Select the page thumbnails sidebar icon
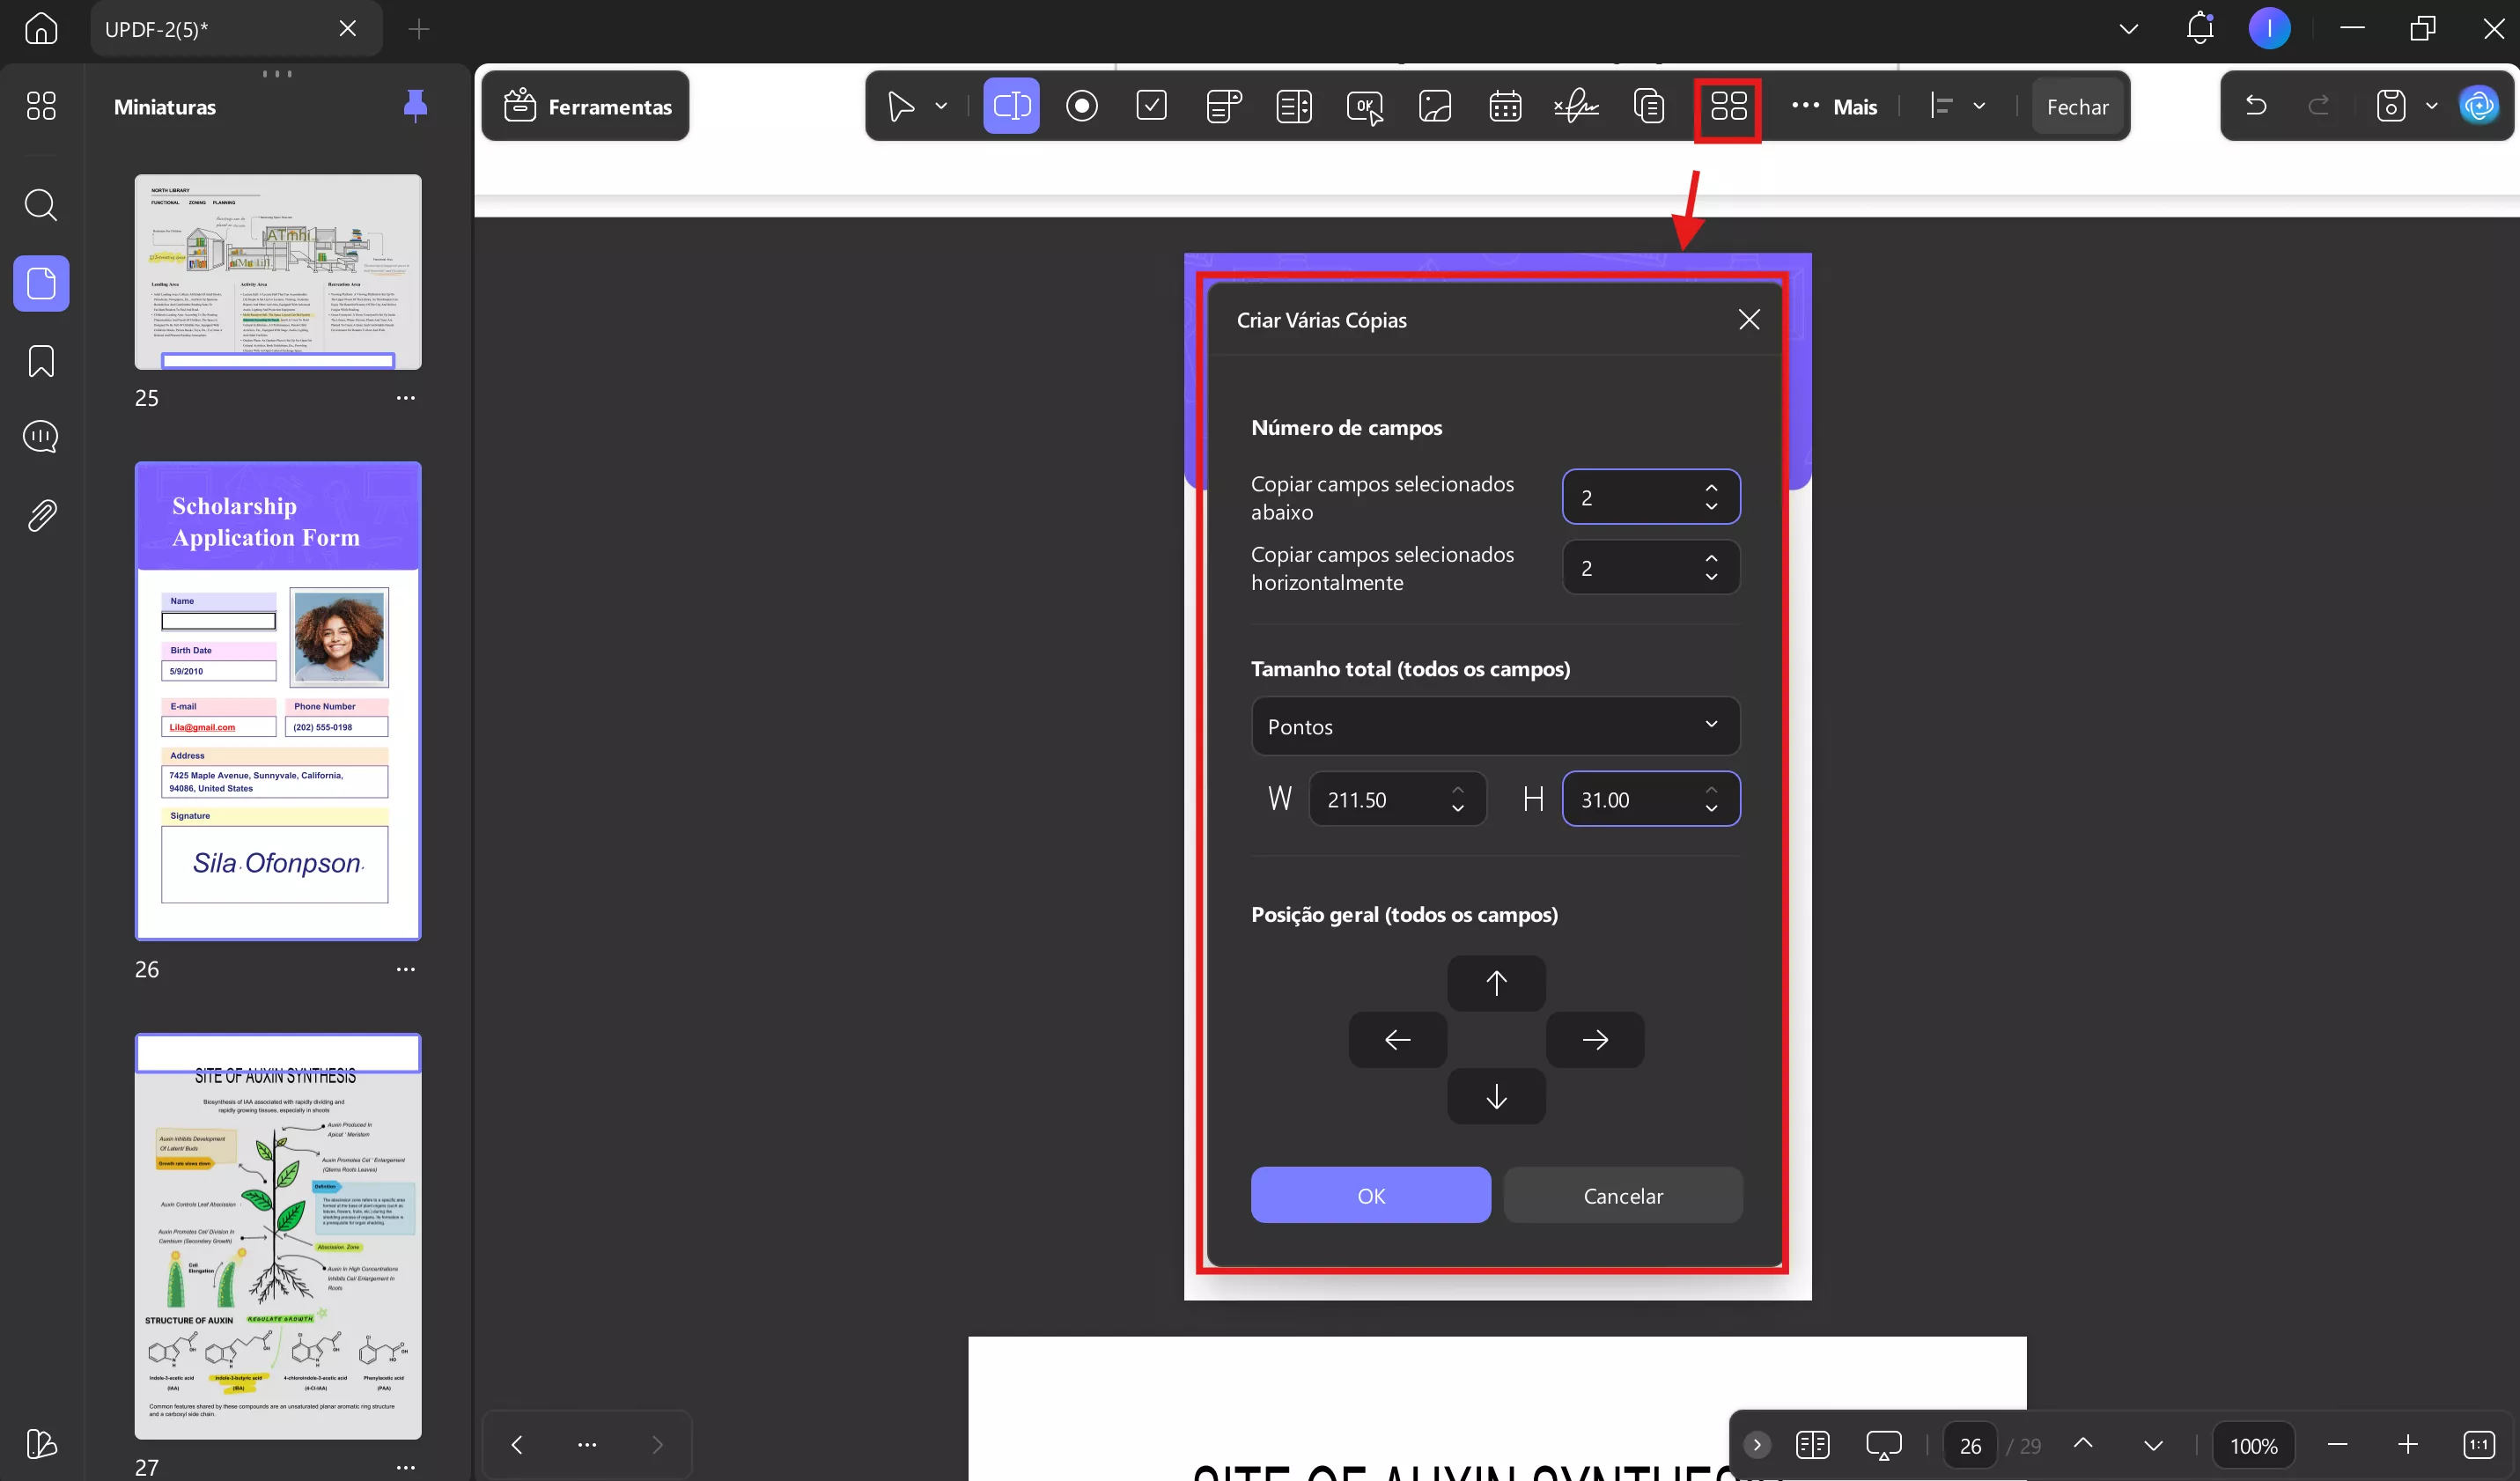 [x=41, y=283]
